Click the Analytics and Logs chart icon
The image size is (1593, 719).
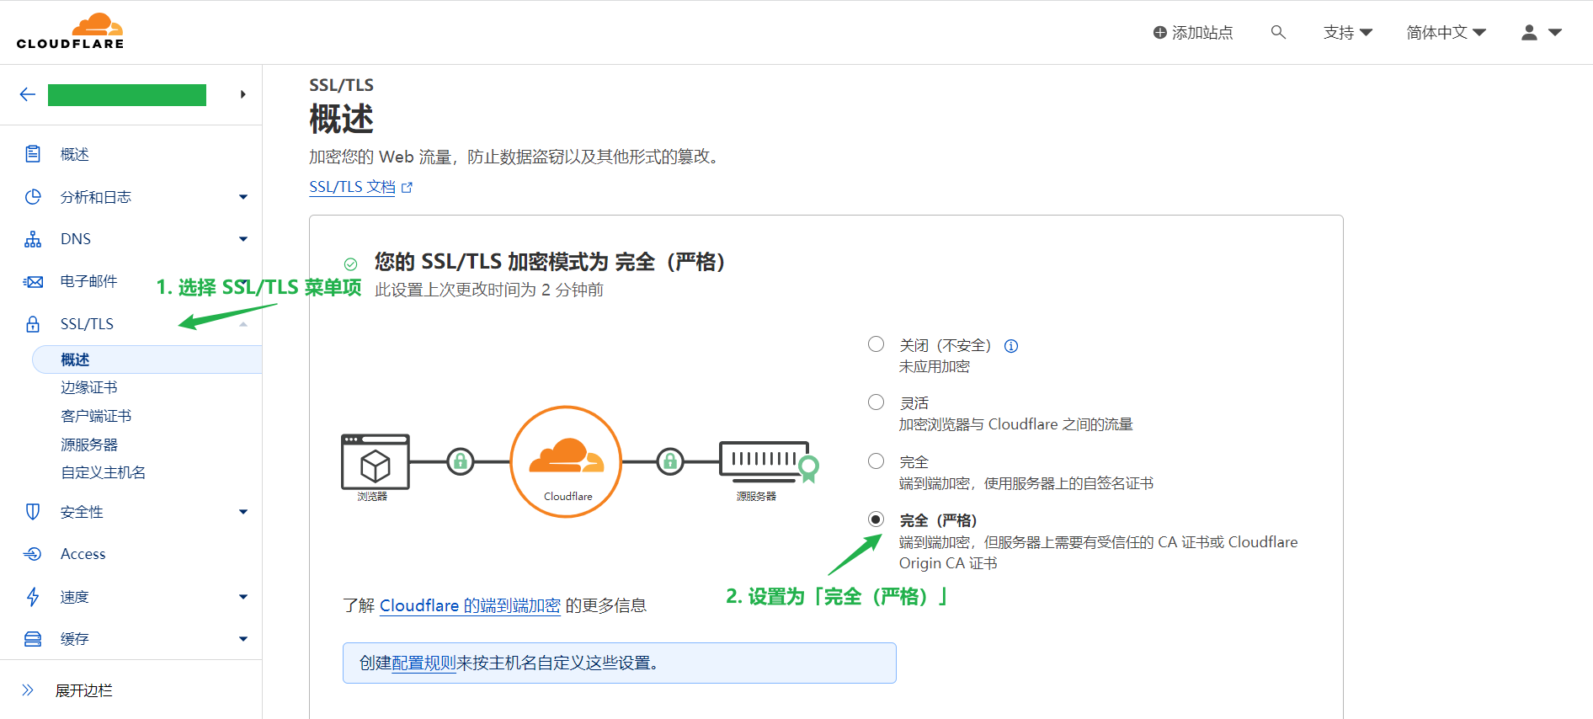(x=33, y=197)
